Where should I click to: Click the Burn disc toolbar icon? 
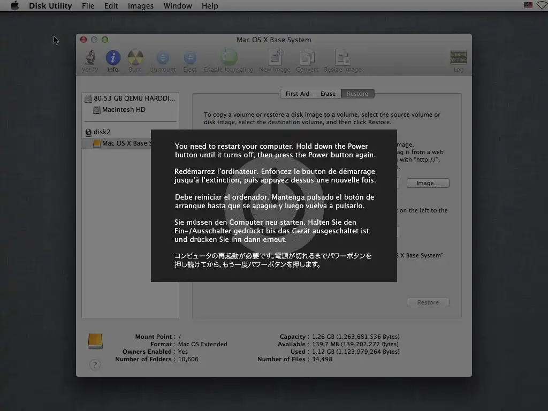pos(135,57)
